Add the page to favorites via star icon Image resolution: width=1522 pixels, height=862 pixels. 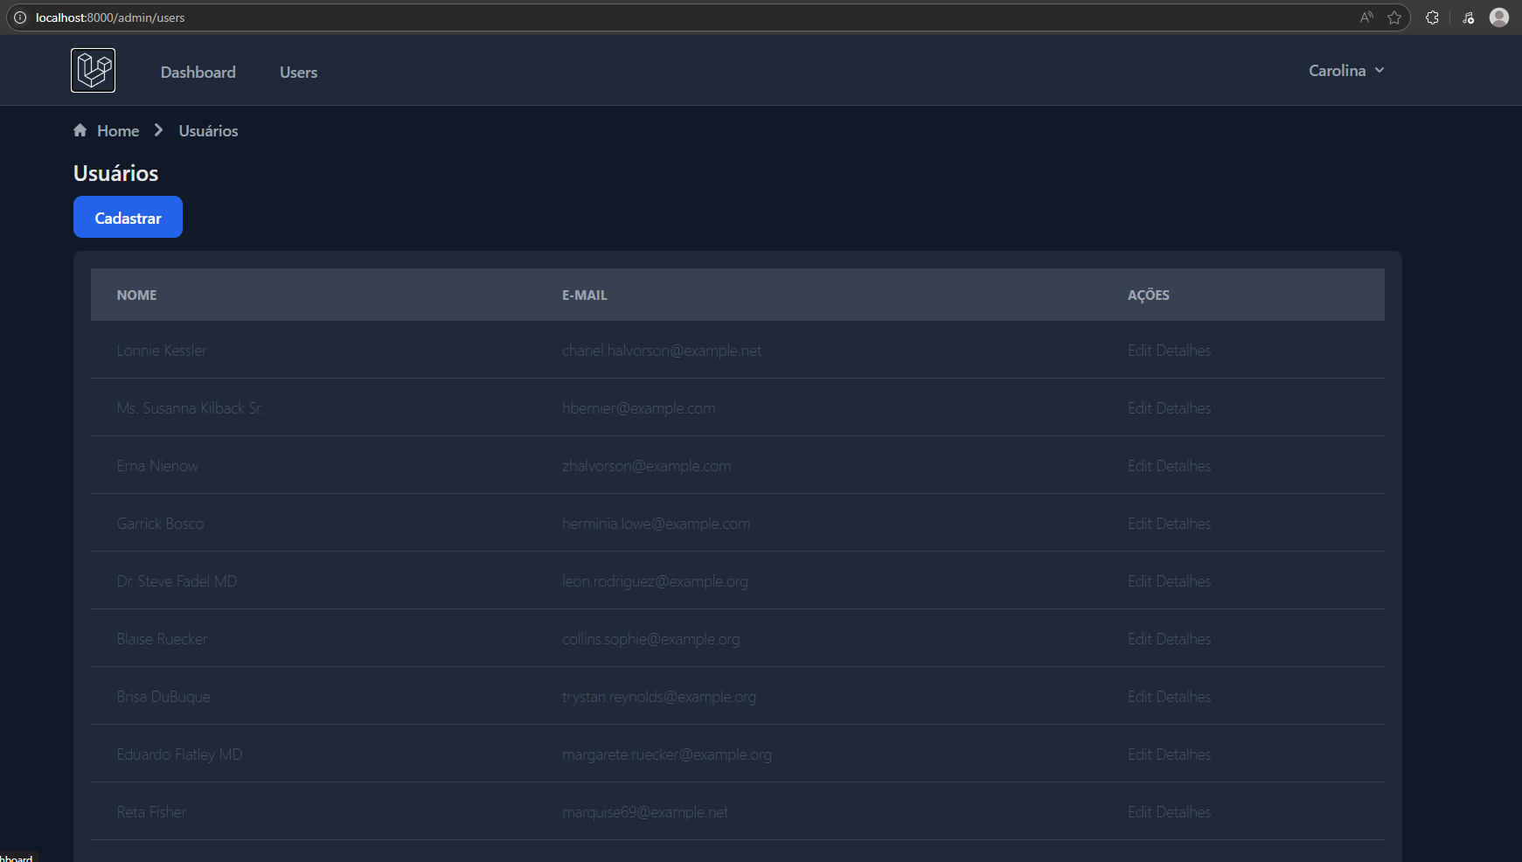1394,17
